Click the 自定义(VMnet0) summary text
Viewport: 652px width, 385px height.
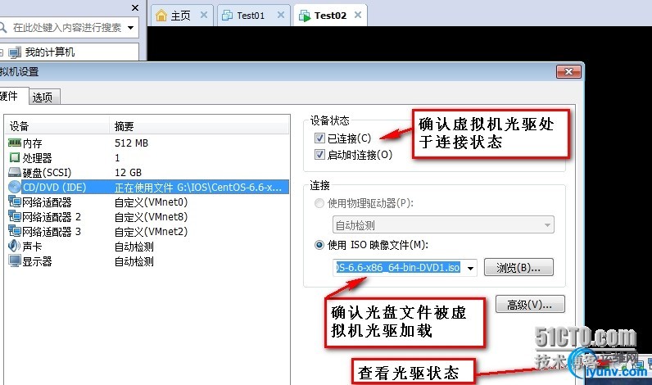tap(151, 202)
